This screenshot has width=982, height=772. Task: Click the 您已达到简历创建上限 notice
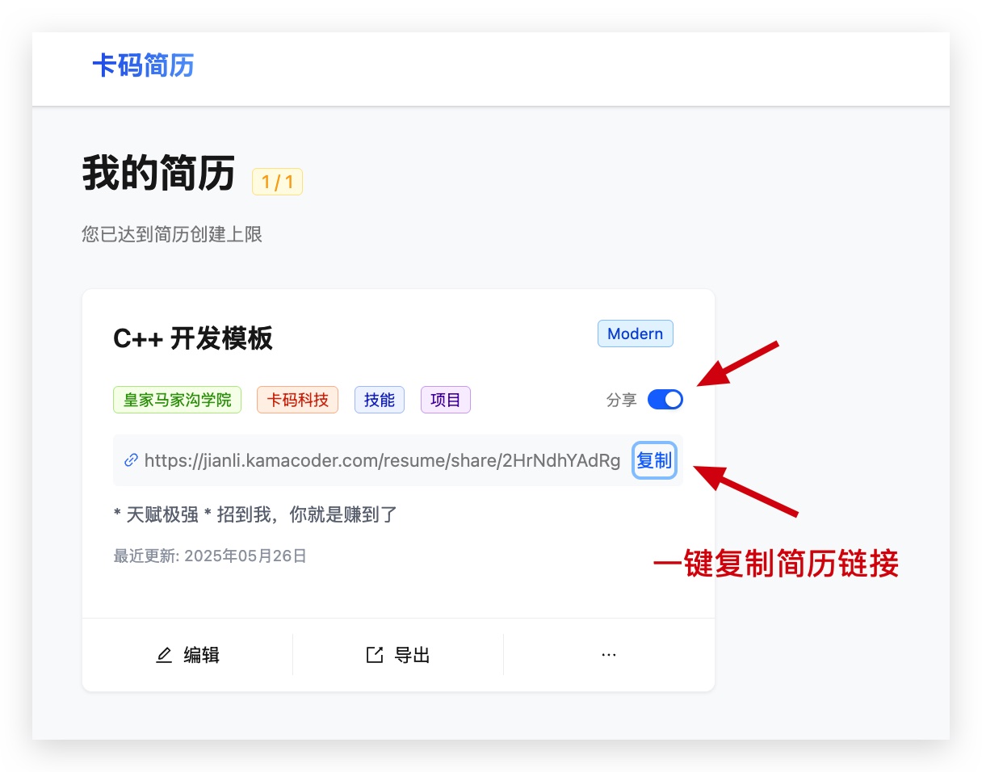pyautogui.click(x=172, y=235)
